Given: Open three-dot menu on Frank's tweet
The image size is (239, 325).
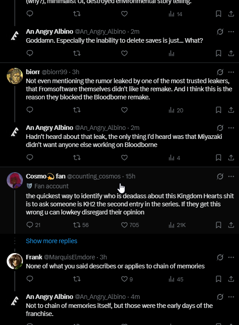Looking at the screenshot, I should point(231,257).
